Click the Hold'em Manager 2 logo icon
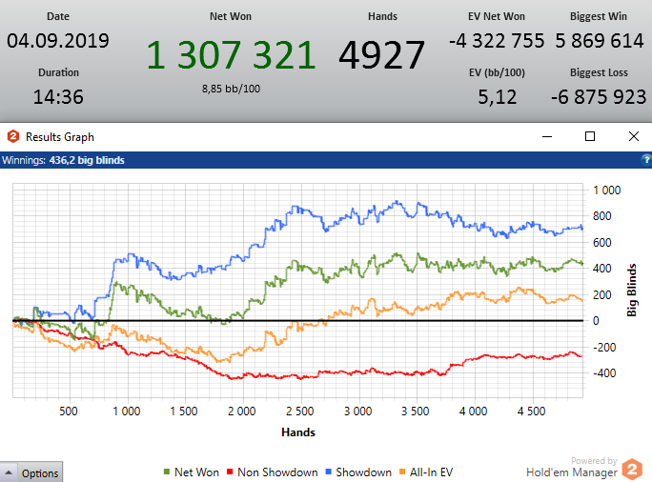Viewport: 652px width, 482px height. pyautogui.click(x=632, y=470)
